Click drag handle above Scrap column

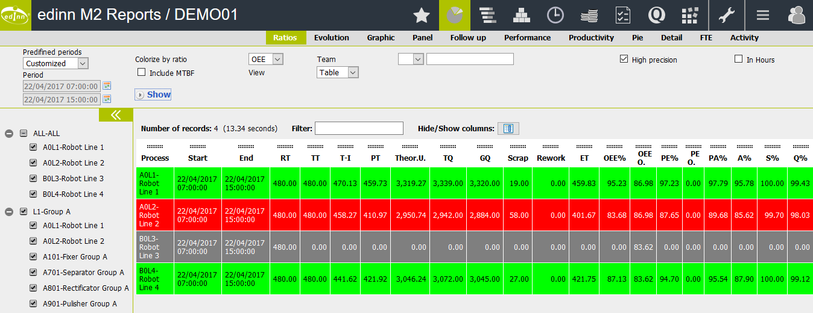[x=517, y=146]
